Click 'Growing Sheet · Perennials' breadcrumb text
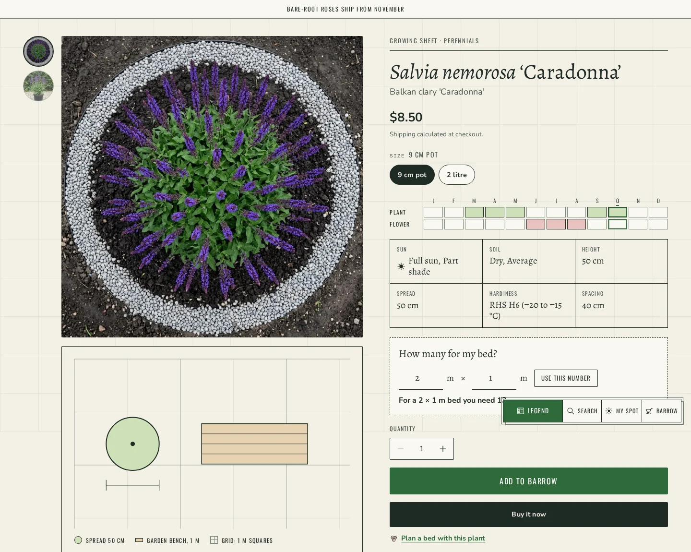The width and height of the screenshot is (691, 552). click(434, 41)
